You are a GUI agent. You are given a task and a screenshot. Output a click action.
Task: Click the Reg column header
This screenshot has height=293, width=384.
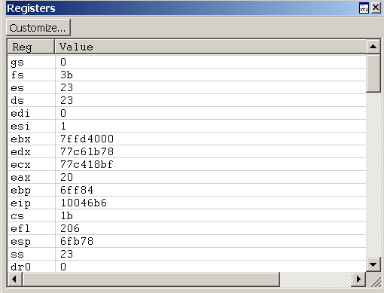coord(31,47)
